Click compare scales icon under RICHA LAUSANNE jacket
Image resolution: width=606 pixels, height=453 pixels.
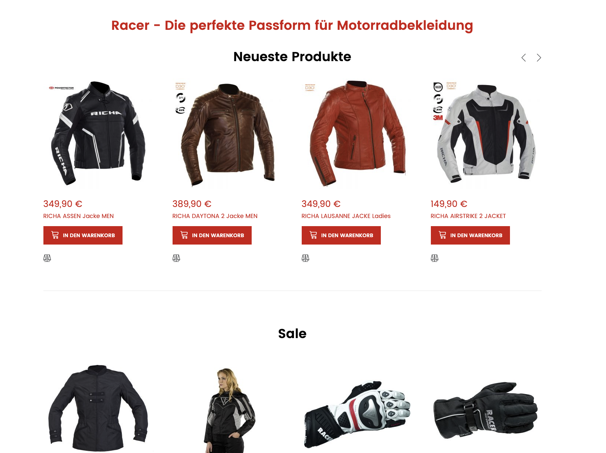coord(305,258)
